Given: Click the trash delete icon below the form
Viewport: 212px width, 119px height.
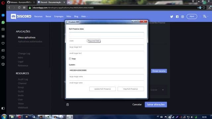Looking at the screenshot, I should [68, 104].
